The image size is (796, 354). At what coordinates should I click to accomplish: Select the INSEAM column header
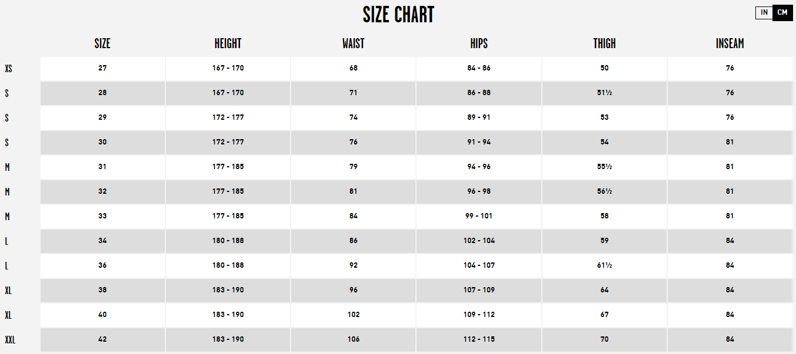730,43
